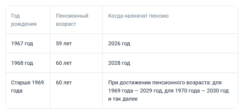This screenshot has width=240, height=112.
Task: Select the 'Пенсионный возраст' column header
Action: (x=72, y=20)
